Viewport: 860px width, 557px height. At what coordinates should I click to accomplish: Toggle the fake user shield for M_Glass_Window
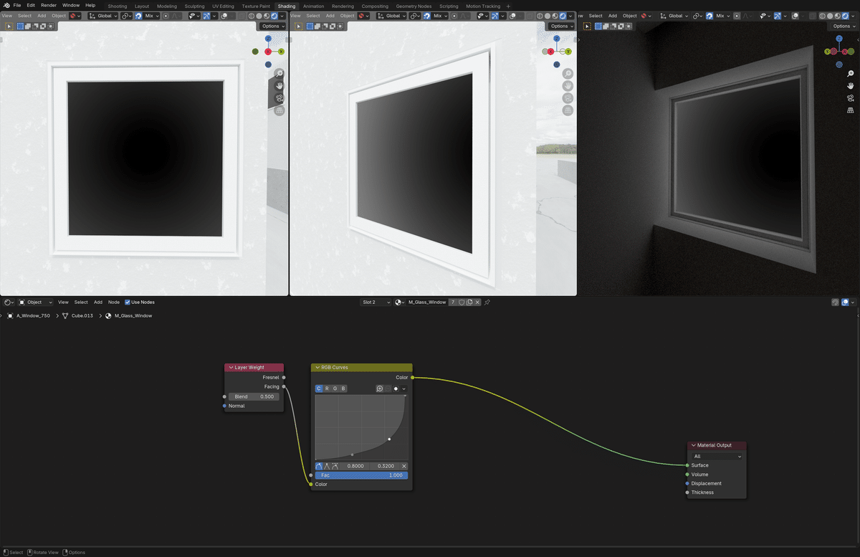[x=462, y=302]
